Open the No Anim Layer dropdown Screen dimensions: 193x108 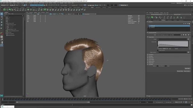tap(169, 102)
